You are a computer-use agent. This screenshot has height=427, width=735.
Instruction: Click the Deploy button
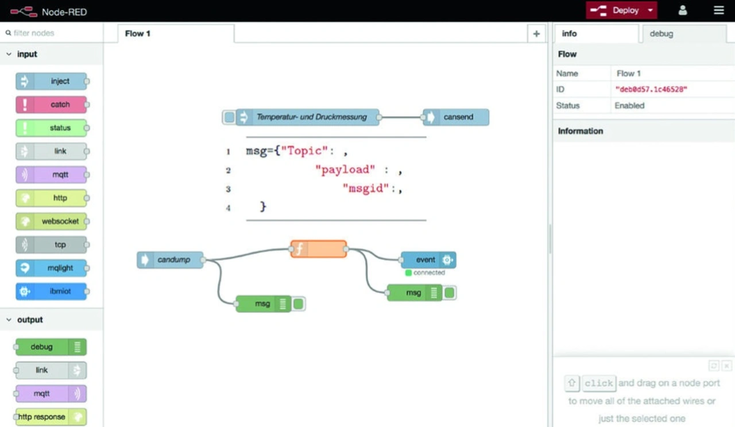pos(617,10)
